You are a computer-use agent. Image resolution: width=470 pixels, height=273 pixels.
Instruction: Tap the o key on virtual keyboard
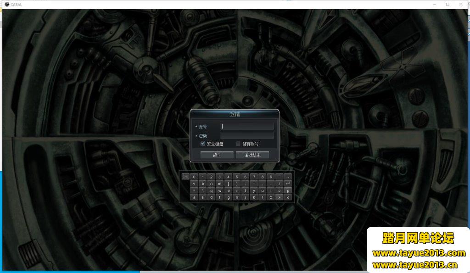280,190
